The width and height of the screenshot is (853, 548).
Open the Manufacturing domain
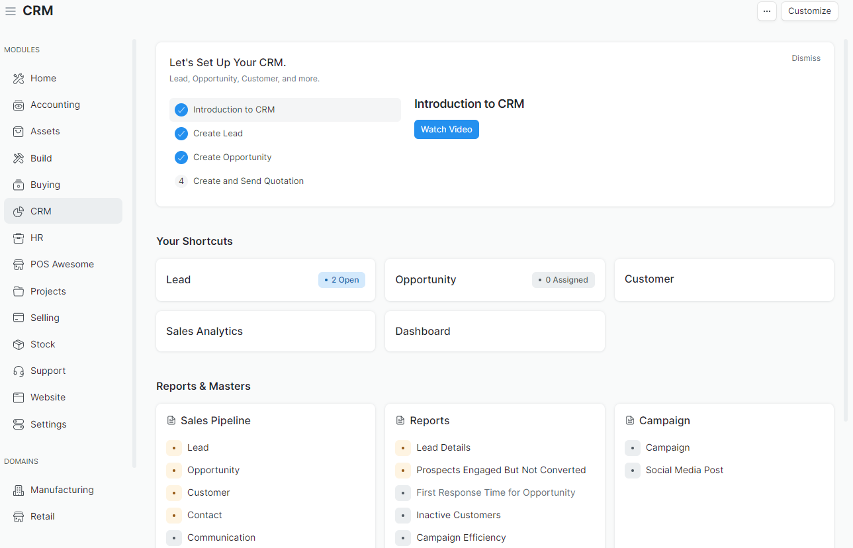(61, 490)
